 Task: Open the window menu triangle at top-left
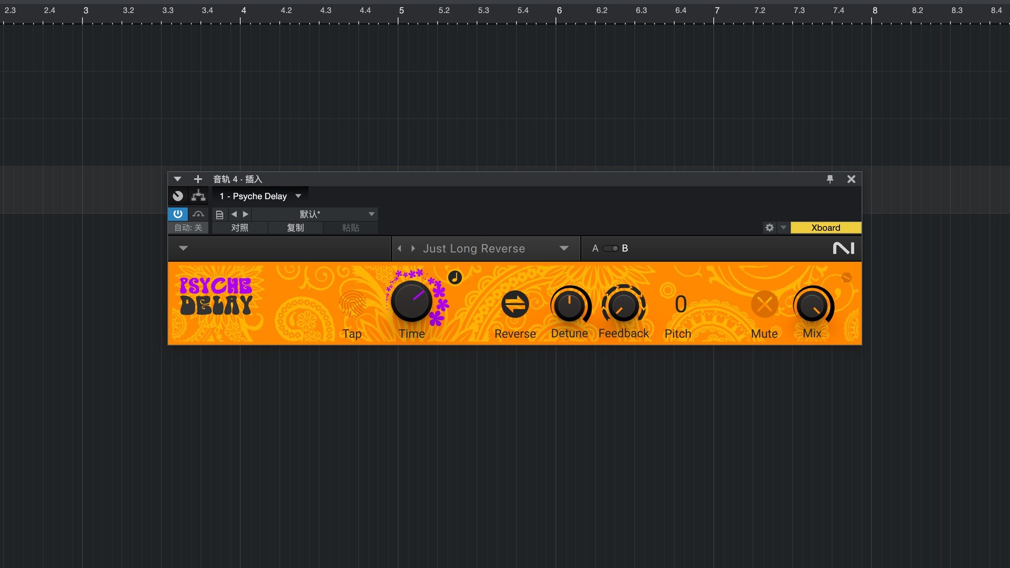click(177, 179)
